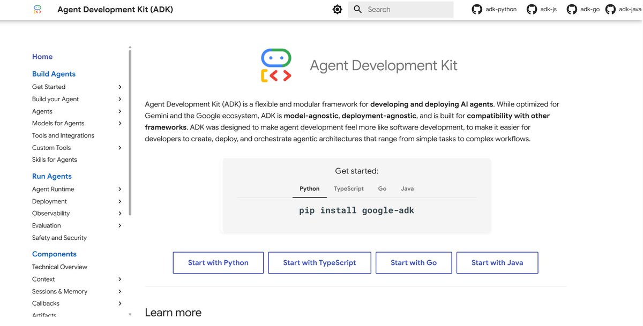Select the Go tab in Get started
The image size is (643, 326).
[382, 188]
